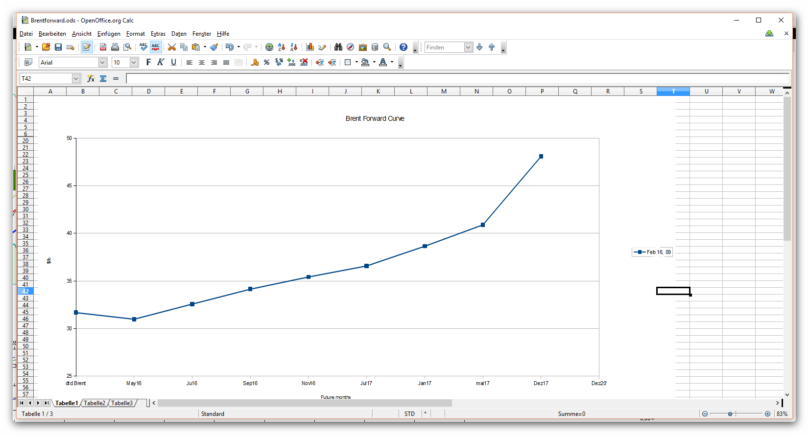
Task: Insert a chart using the chart icon
Action: (310, 47)
